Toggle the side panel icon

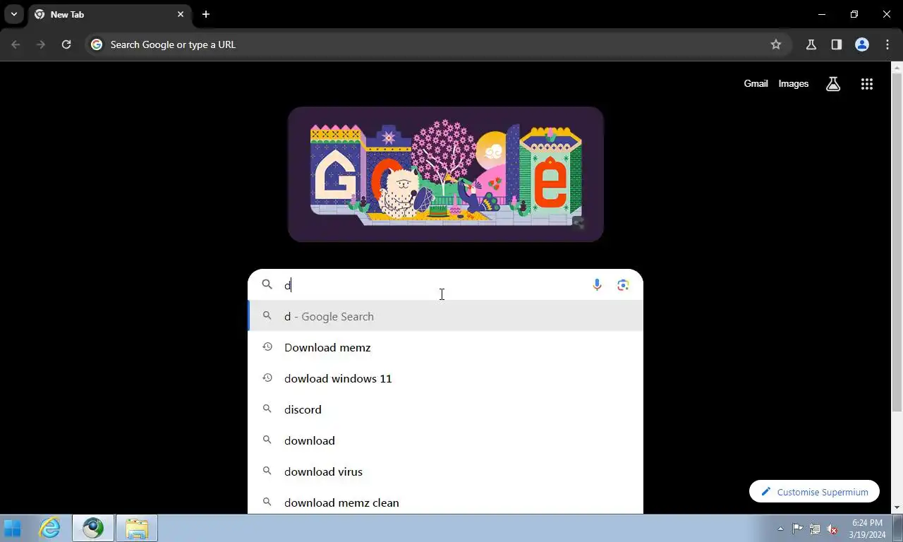point(837,44)
